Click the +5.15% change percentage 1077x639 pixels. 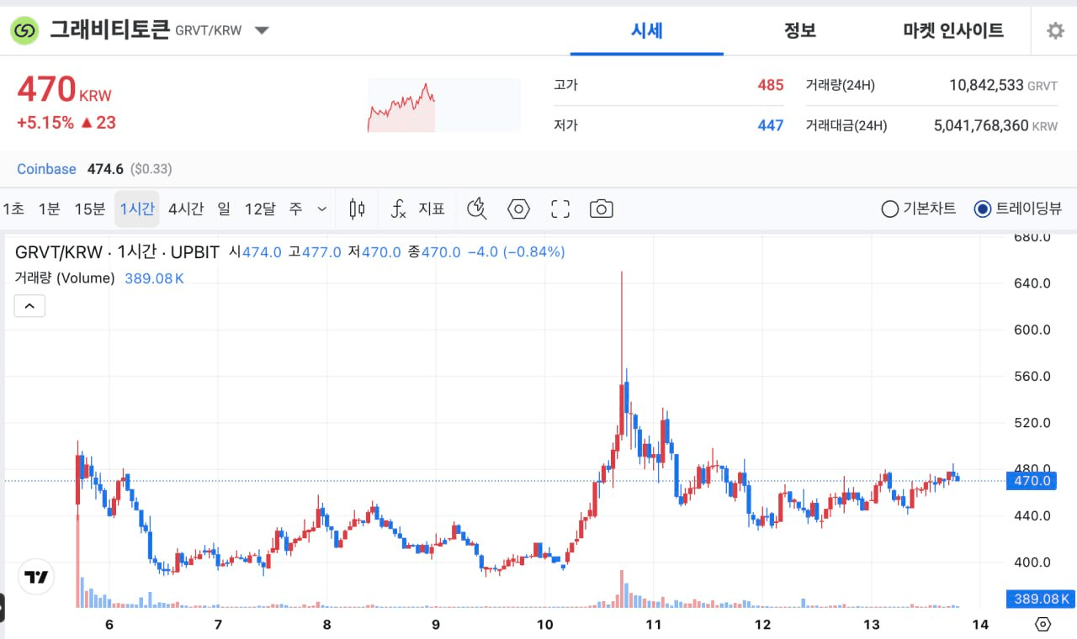pyautogui.click(x=45, y=123)
